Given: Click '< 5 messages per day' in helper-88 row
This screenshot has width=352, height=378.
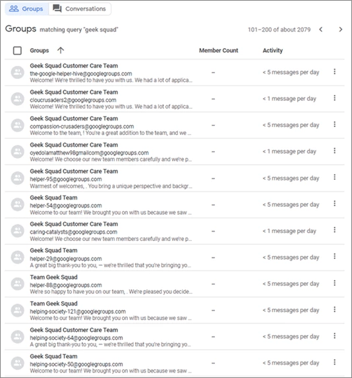Looking at the screenshot, I should click(291, 284).
